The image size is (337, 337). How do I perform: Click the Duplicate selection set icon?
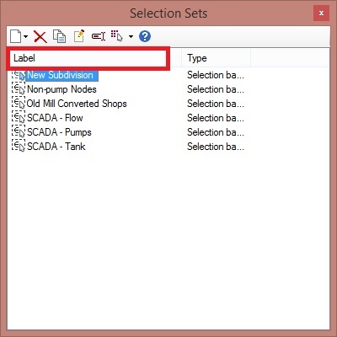pyautogui.click(x=59, y=36)
